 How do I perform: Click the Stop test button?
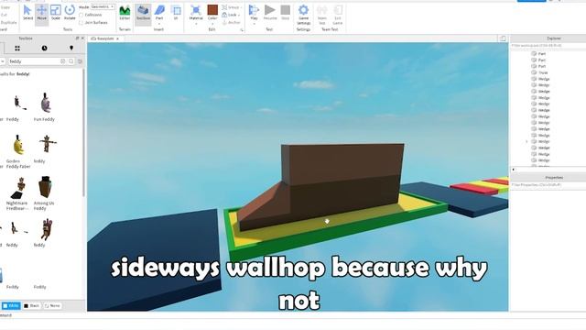(x=285, y=12)
